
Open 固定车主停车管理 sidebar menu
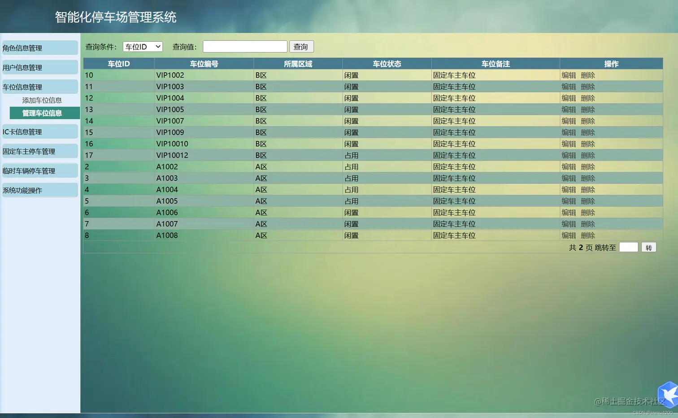tap(39, 151)
